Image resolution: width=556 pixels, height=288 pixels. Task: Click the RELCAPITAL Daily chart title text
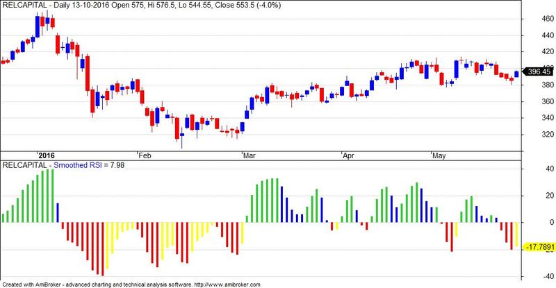pos(142,6)
